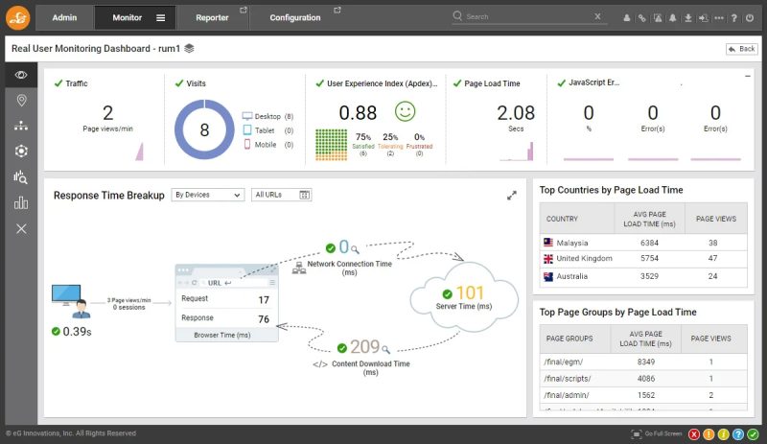This screenshot has width=767, height=444.
Task: Collapse the top metrics panel with minus
Action: [748, 76]
